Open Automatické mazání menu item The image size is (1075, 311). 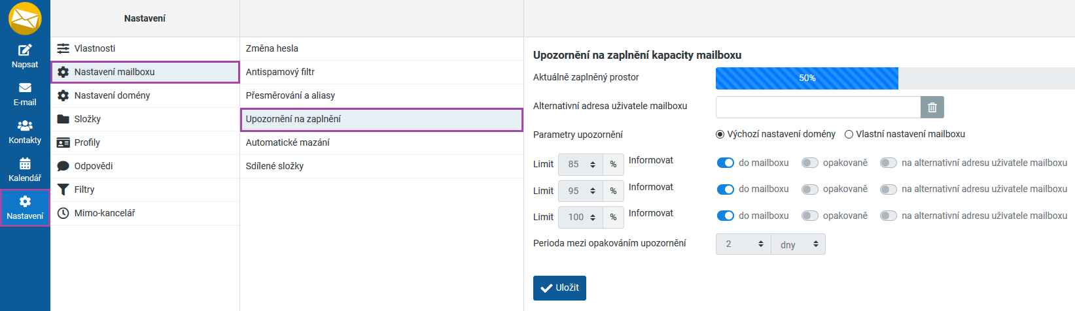(x=287, y=142)
